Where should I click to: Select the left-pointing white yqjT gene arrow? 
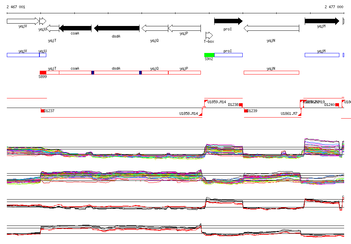tap(53, 28)
